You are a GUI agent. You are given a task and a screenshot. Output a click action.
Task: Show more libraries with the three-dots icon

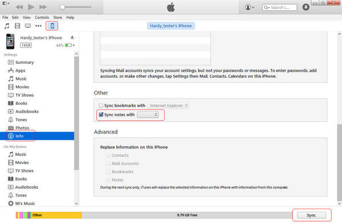(38, 26)
